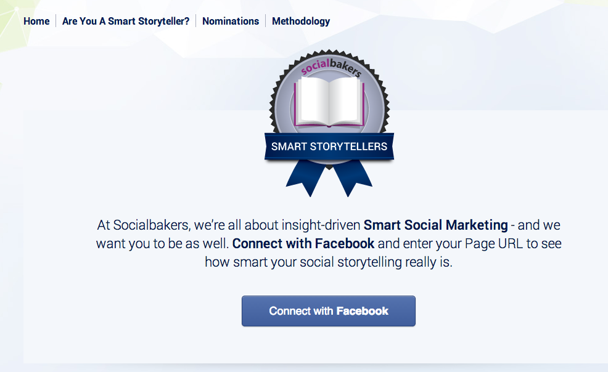This screenshot has width=608, height=372.
Task: Click the right page of the open book icon
Action: [344, 100]
